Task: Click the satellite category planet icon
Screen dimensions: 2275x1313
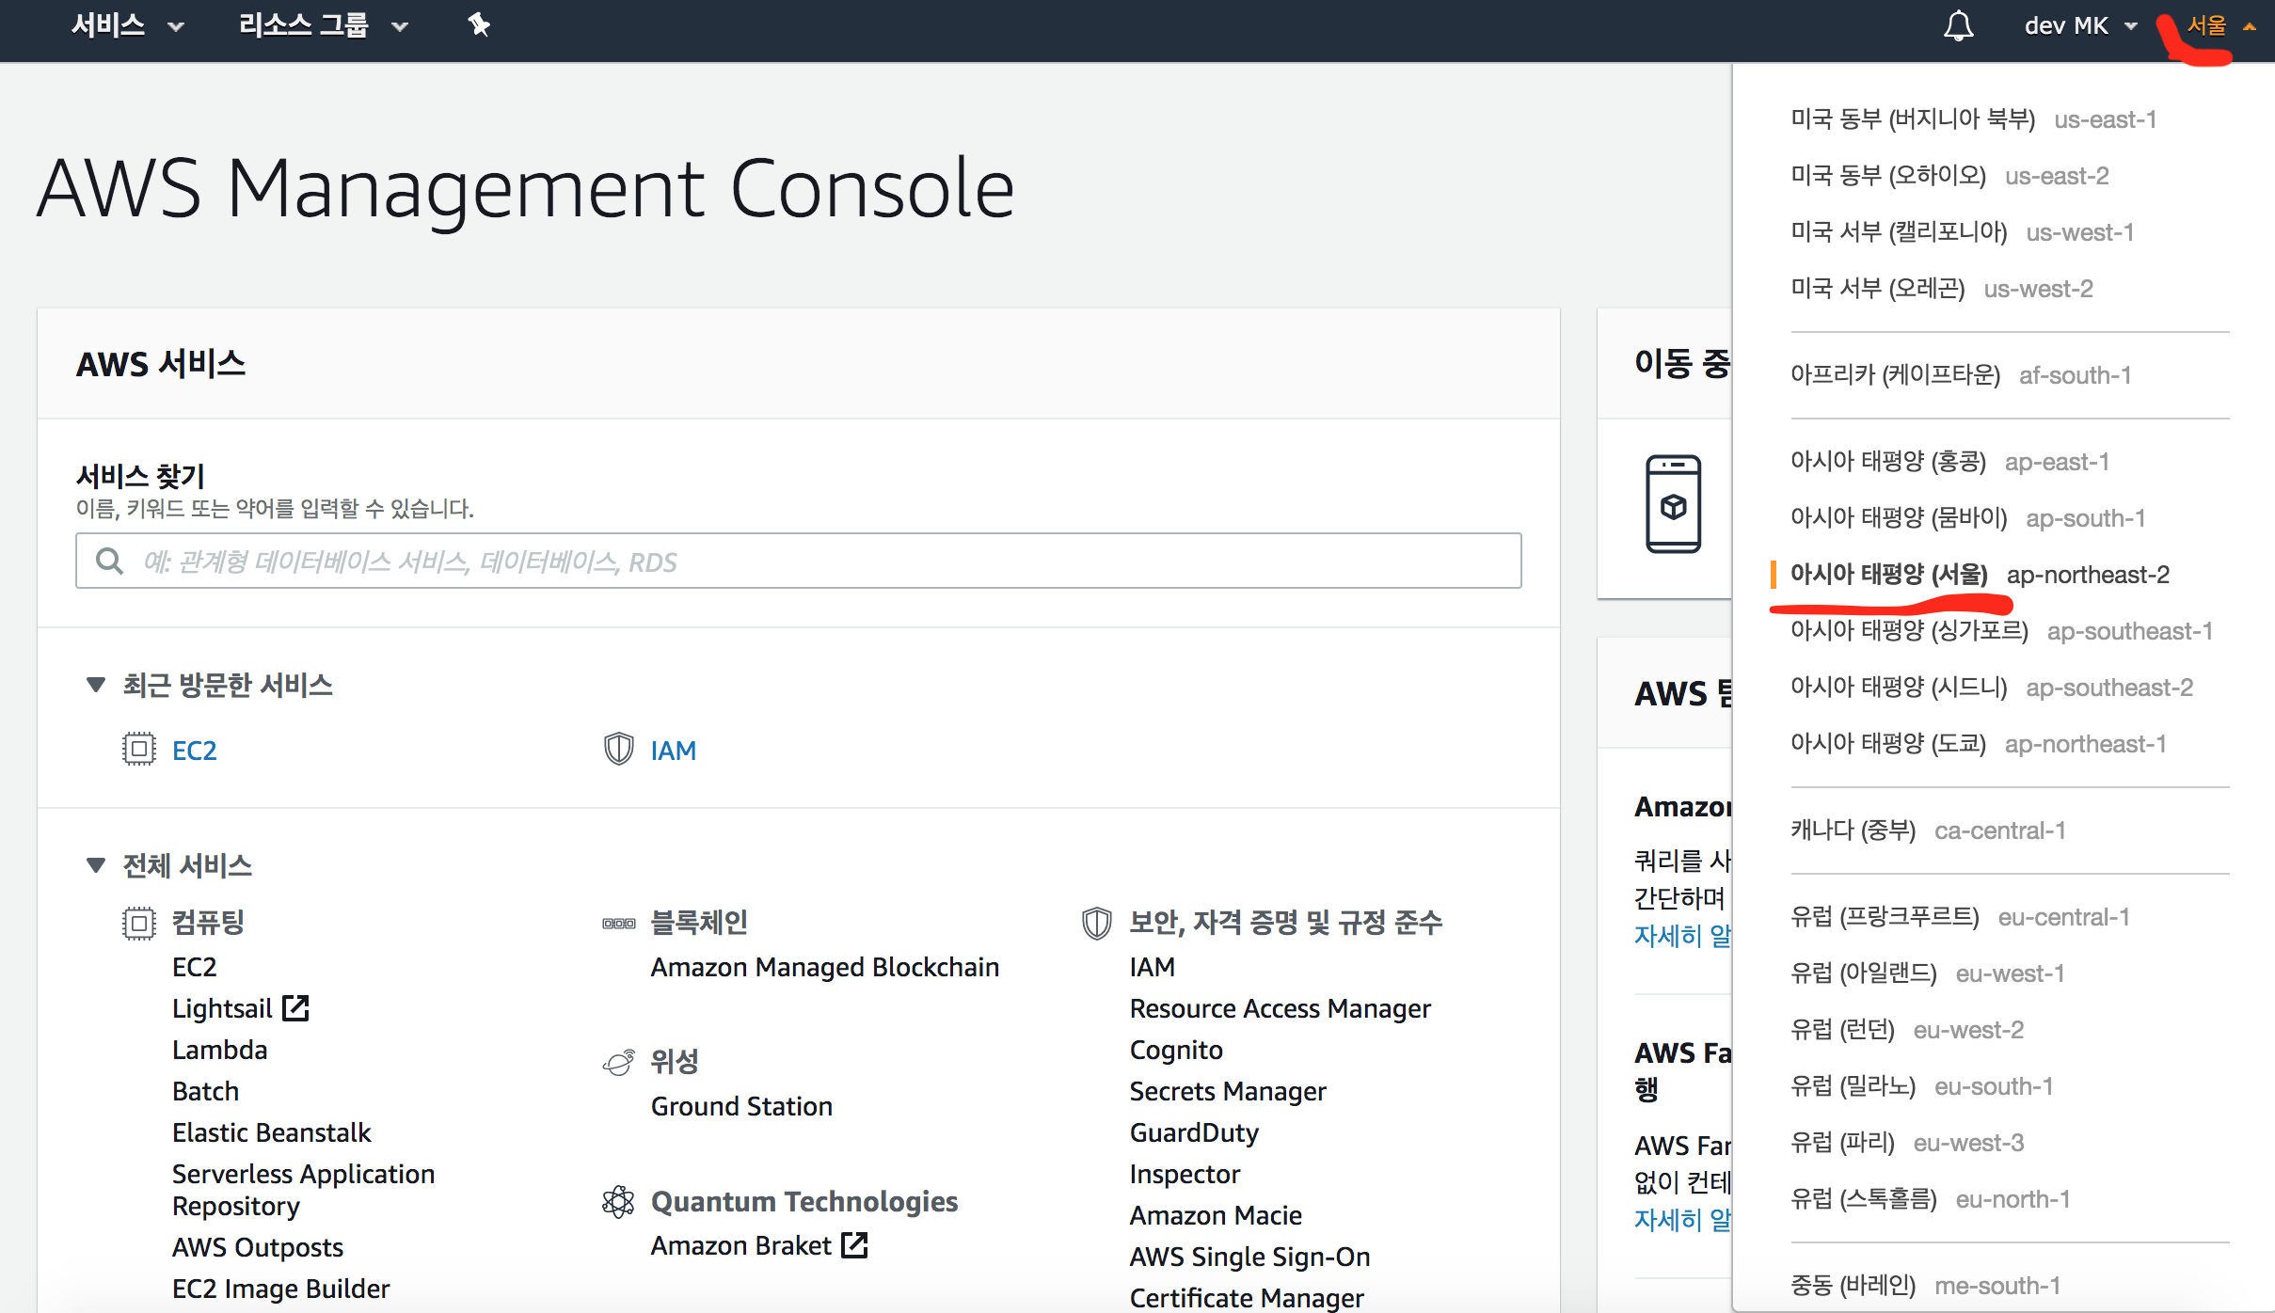Action: click(x=618, y=1063)
